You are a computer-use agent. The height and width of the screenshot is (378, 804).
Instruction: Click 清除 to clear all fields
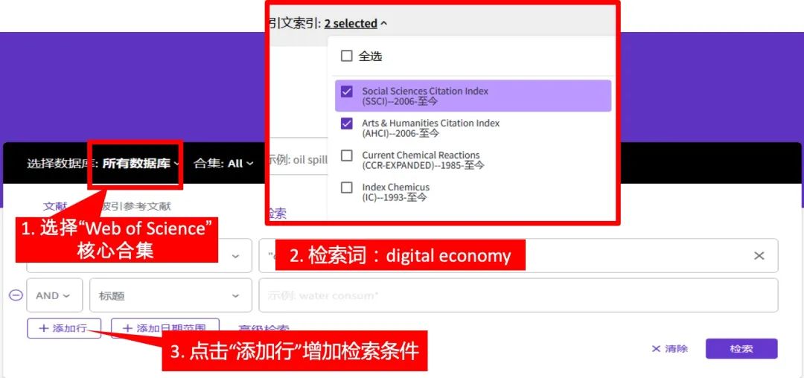click(x=669, y=349)
